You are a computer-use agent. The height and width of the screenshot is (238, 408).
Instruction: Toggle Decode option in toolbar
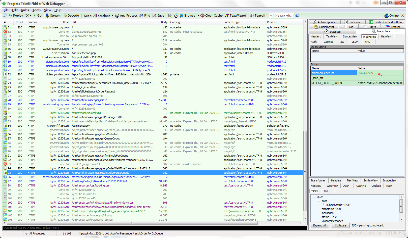[71, 16]
